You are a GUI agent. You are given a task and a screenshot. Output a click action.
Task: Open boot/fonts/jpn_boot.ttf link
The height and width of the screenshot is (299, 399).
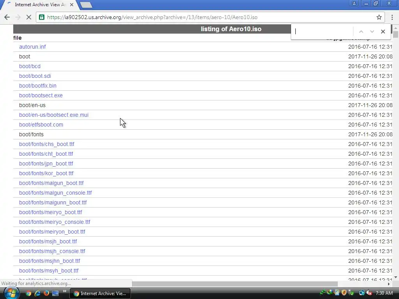46,164
